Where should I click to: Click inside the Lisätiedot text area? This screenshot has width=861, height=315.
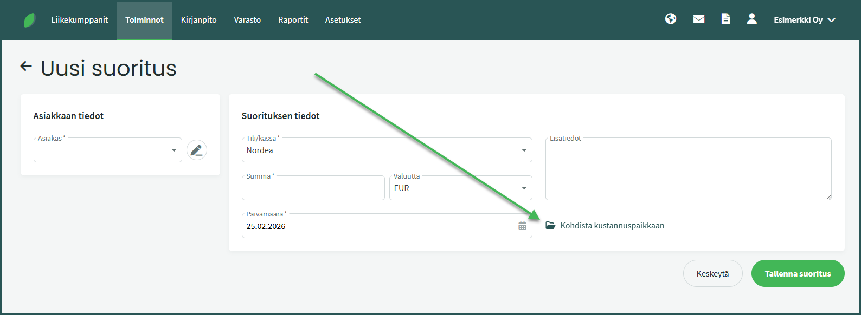coord(688,169)
